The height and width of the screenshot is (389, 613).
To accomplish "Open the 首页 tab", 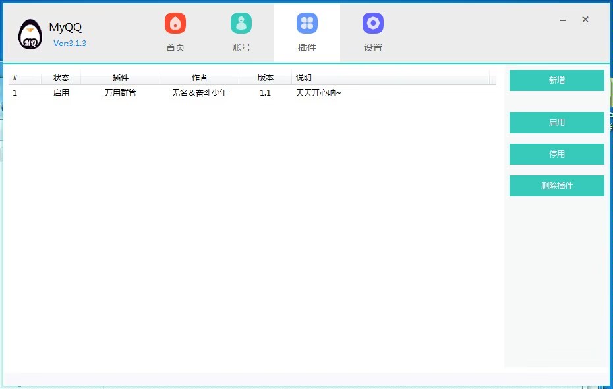I will click(x=175, y=32).
